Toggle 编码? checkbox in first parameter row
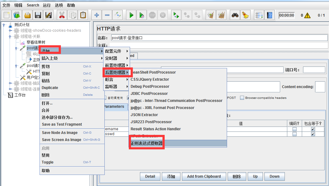Viewport: 329px width, 186px height. (295, 129)
